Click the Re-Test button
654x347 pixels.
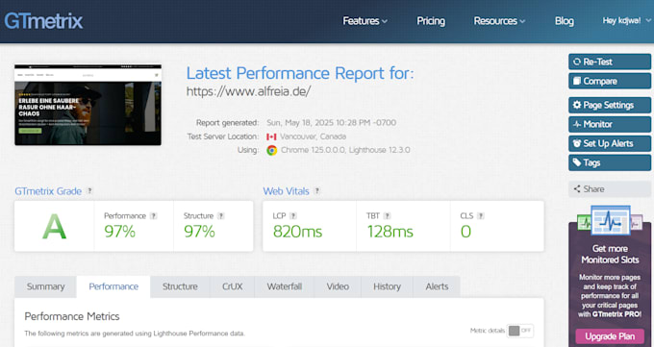click(610, 62)
